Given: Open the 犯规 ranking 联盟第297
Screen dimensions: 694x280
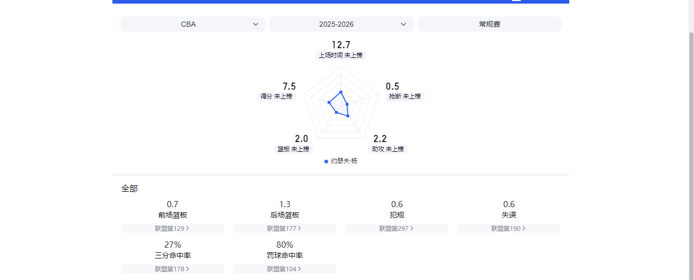Looking at the screenshot, I should (396, 228).
